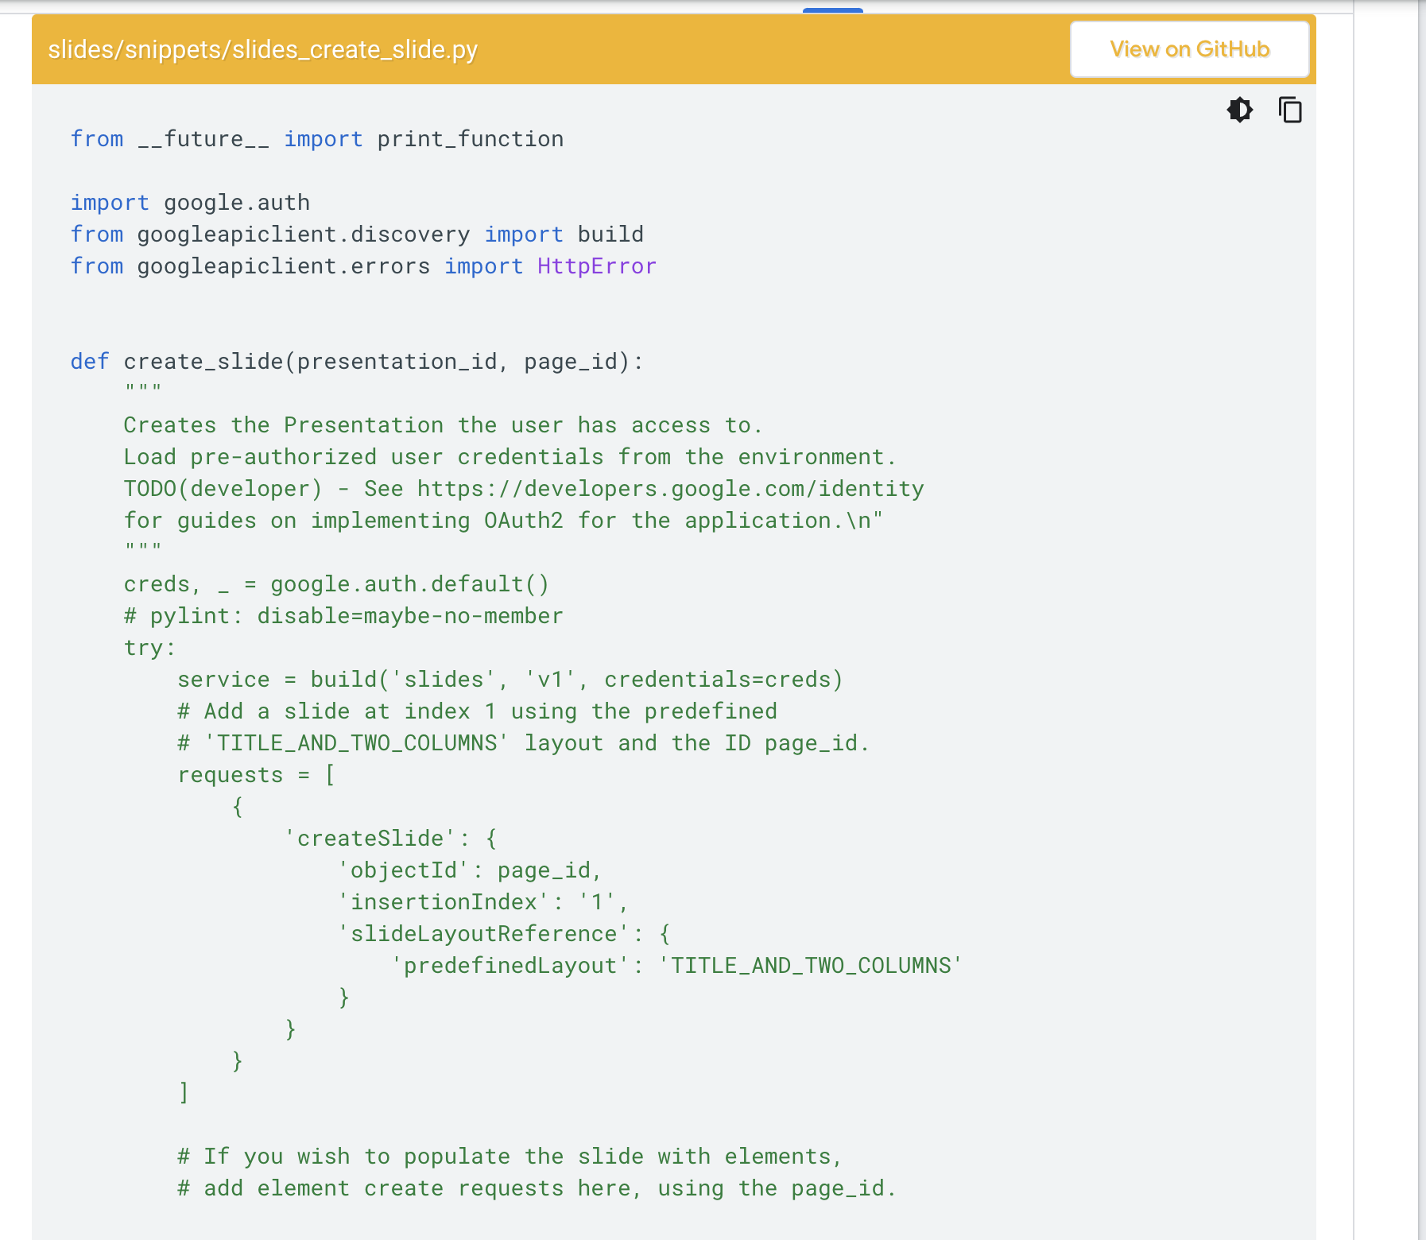Click the 'insertionIndex' key line
This screenshot has width=1426, height=1240.
pyautogui.click(x=483, y=902)
